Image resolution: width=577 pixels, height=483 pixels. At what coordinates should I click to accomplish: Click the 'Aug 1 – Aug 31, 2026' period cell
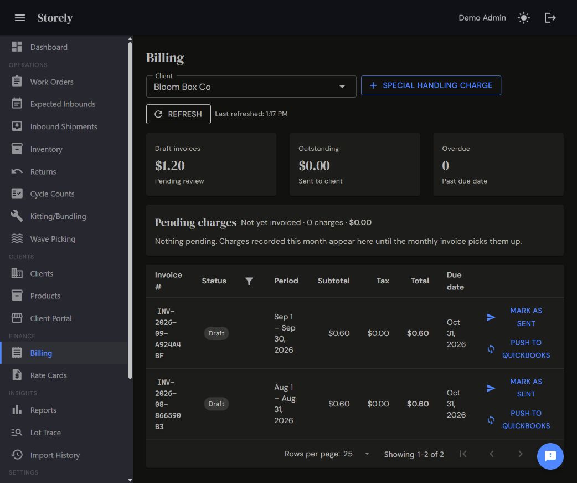[285, 404]
